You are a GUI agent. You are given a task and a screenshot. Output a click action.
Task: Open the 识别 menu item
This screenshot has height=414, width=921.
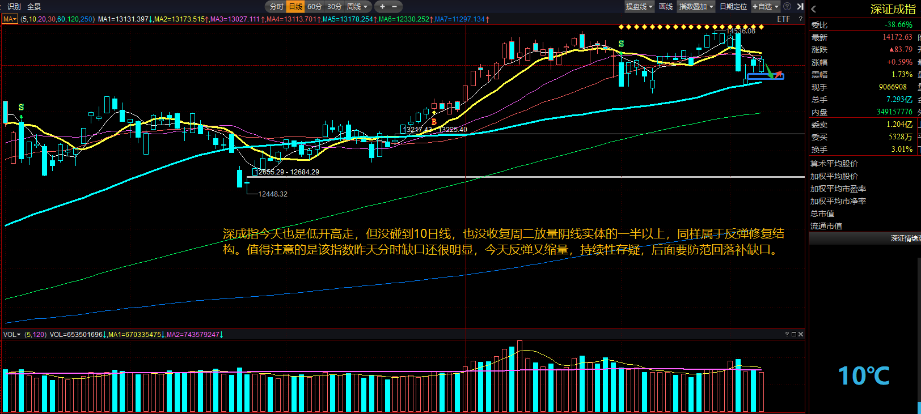[x=14, y=7]
